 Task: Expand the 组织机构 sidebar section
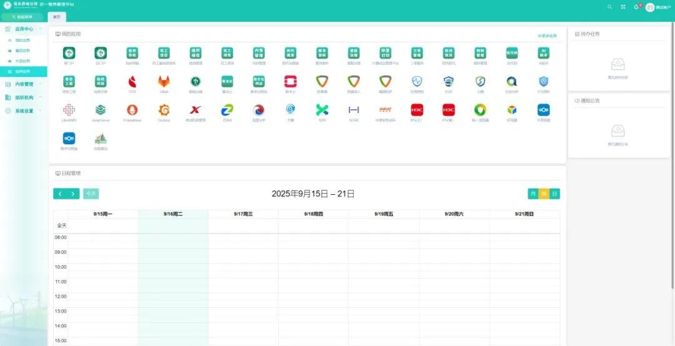tap(24, 97)
